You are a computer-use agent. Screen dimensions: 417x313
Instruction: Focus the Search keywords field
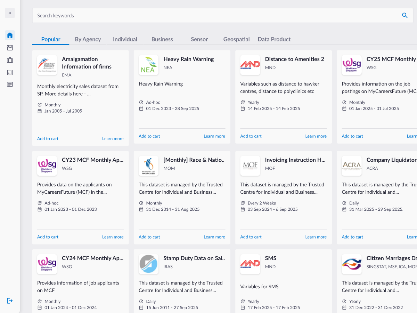point(223,16)
